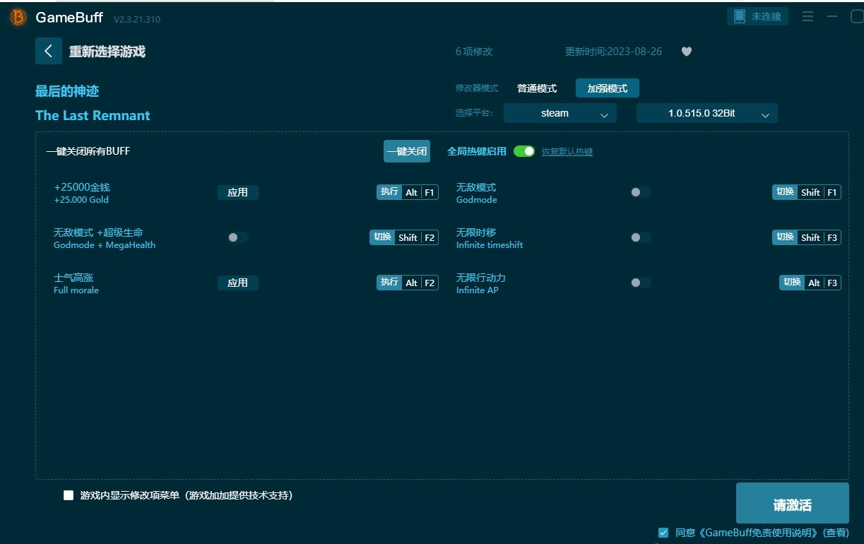Select 加强模式 enhanced mode tab

tap(608, 88)
